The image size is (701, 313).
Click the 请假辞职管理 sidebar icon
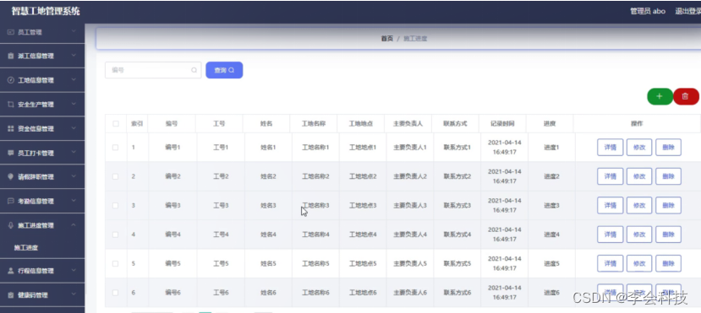[x=11, y=176]
